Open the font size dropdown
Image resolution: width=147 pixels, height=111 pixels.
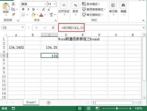(55, 4)
